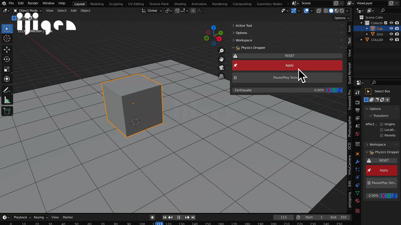Open the Quad Remesh sidebar tab
The width and height of the screenshot is (401, 225).
349,73
